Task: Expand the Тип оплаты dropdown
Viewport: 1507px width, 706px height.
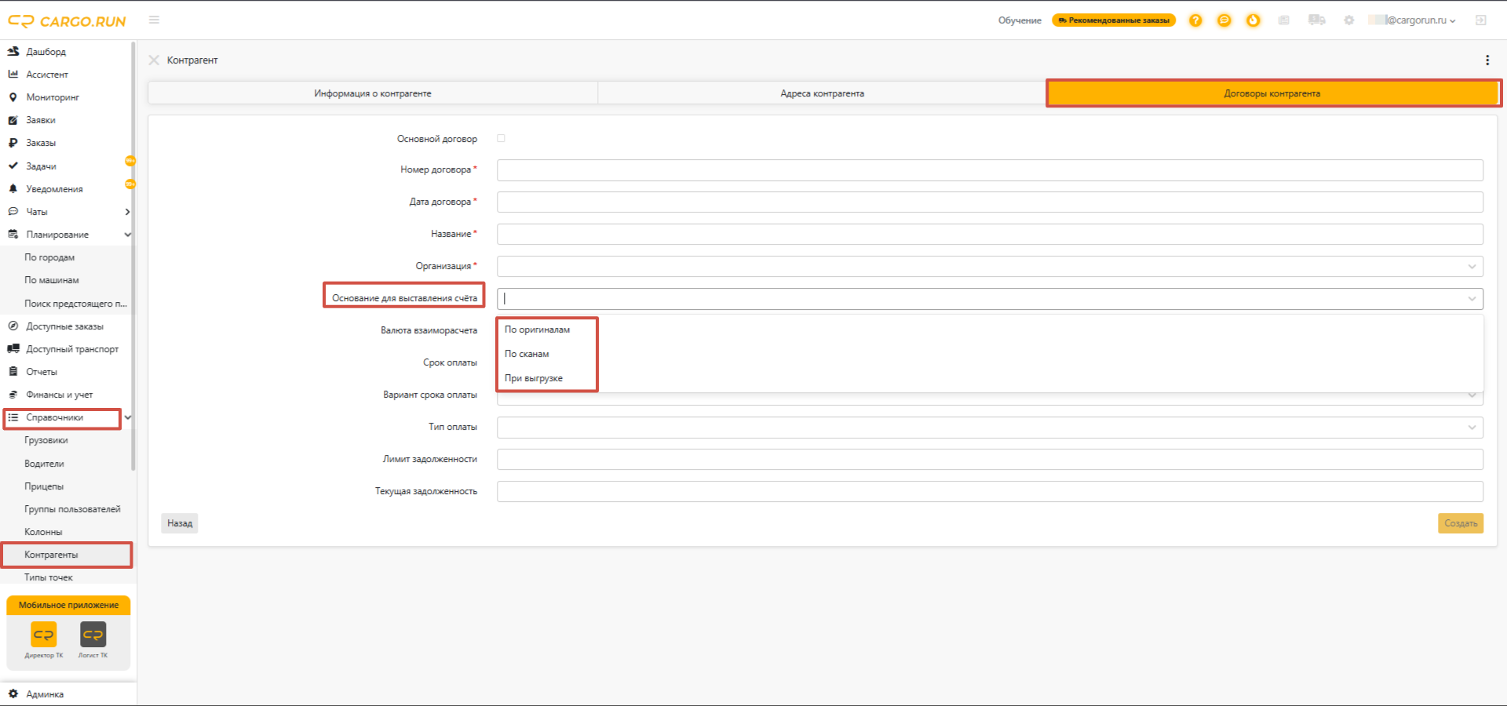Action: coord(990,427)
